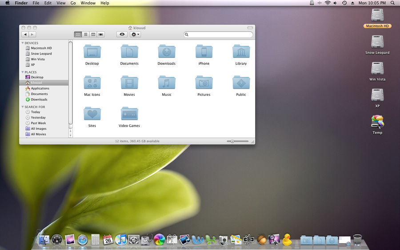This screenshot has height=250, width=400.
Task: Open the Trash in the Dock
Action: (357, 240)
